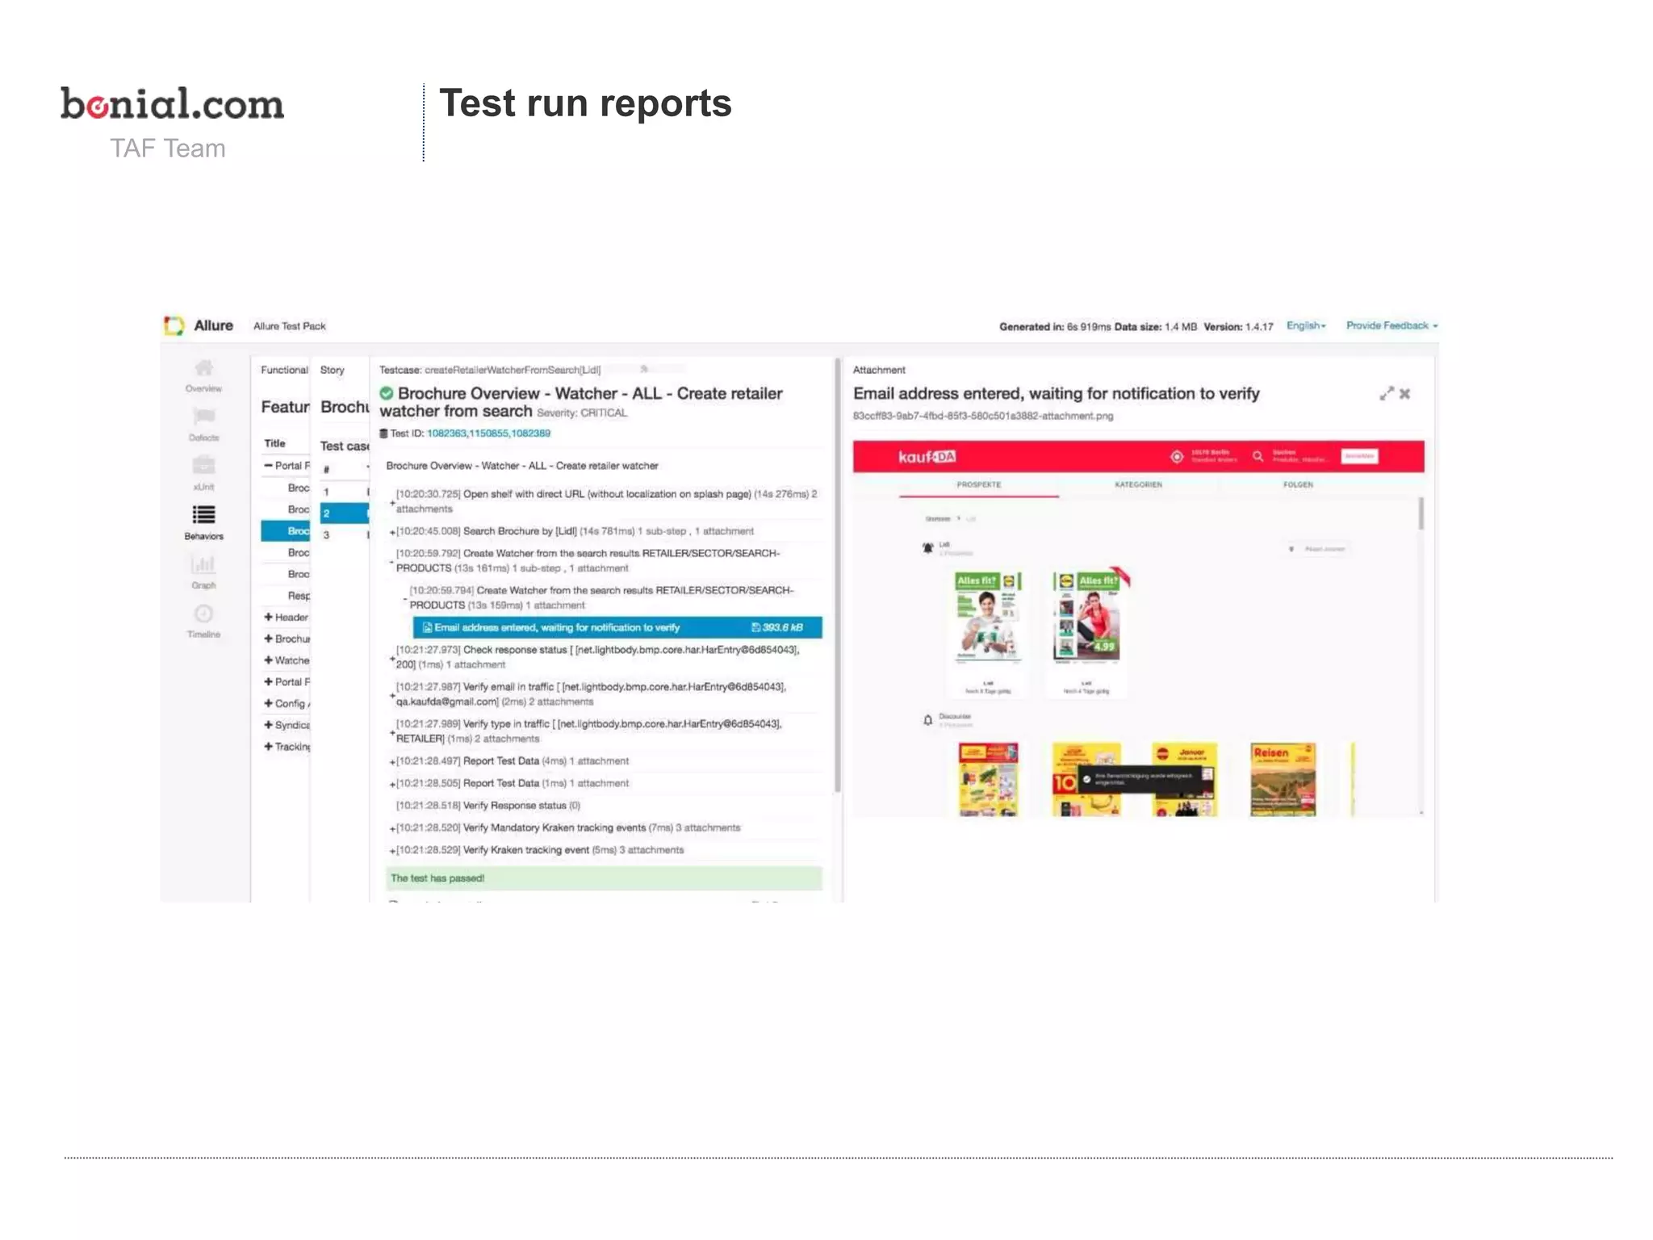Click the bell icon next to Lidl
Image resolution: width=1653 pixels, height=1240 pixels.
928,549
